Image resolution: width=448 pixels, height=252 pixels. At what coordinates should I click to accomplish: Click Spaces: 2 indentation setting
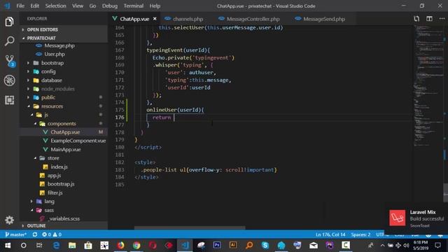(x=360, y=234)
